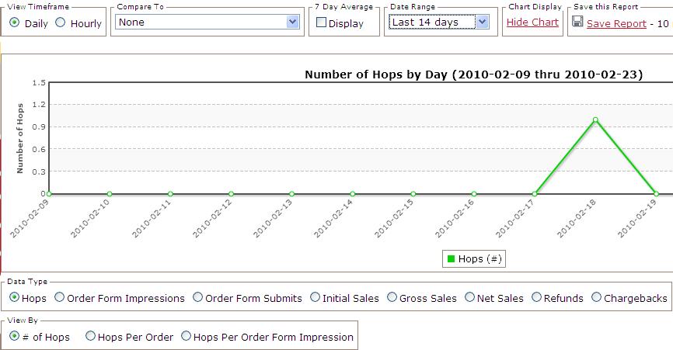Click the Hide Chart link
This screenshot has height=350, width=673.
pyautogui.click(x=532, y=23)
